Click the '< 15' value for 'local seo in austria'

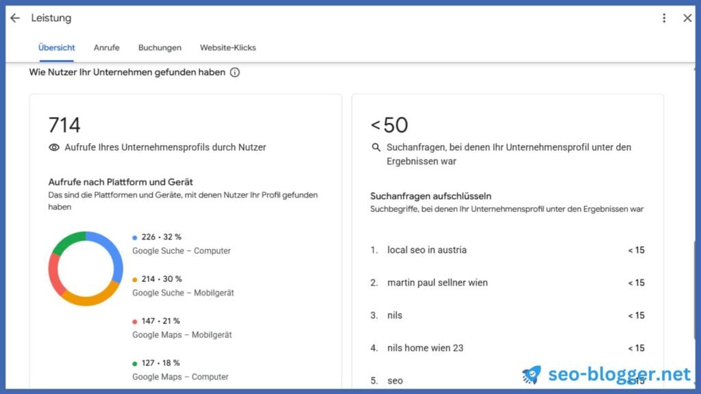pos(636,250)
